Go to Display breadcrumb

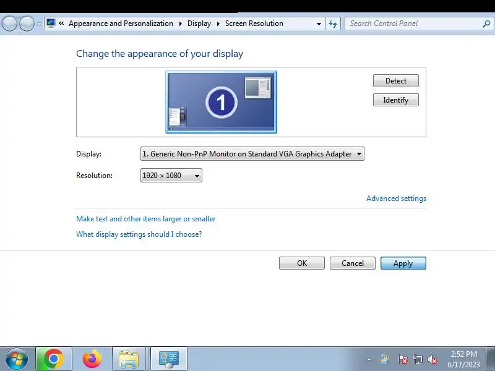199,23
